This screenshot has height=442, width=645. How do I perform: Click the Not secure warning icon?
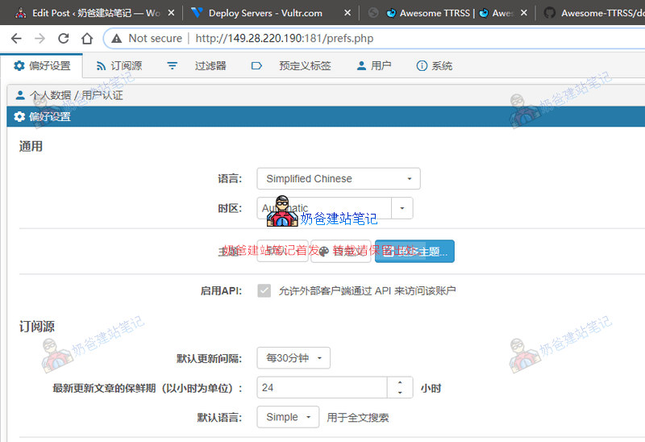[117, 38]
